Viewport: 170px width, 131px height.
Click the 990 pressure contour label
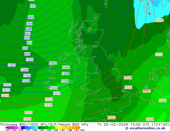(x=28, y=34)
